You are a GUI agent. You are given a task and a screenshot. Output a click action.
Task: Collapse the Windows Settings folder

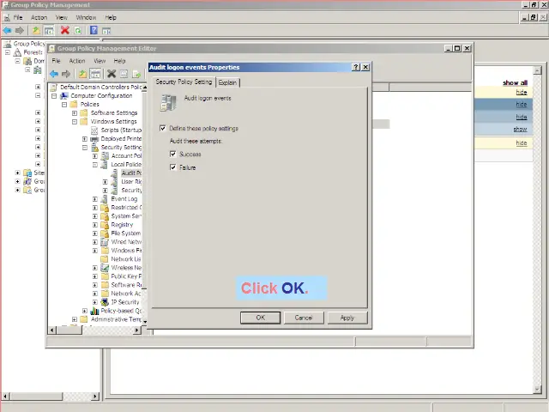pos(75,122)
